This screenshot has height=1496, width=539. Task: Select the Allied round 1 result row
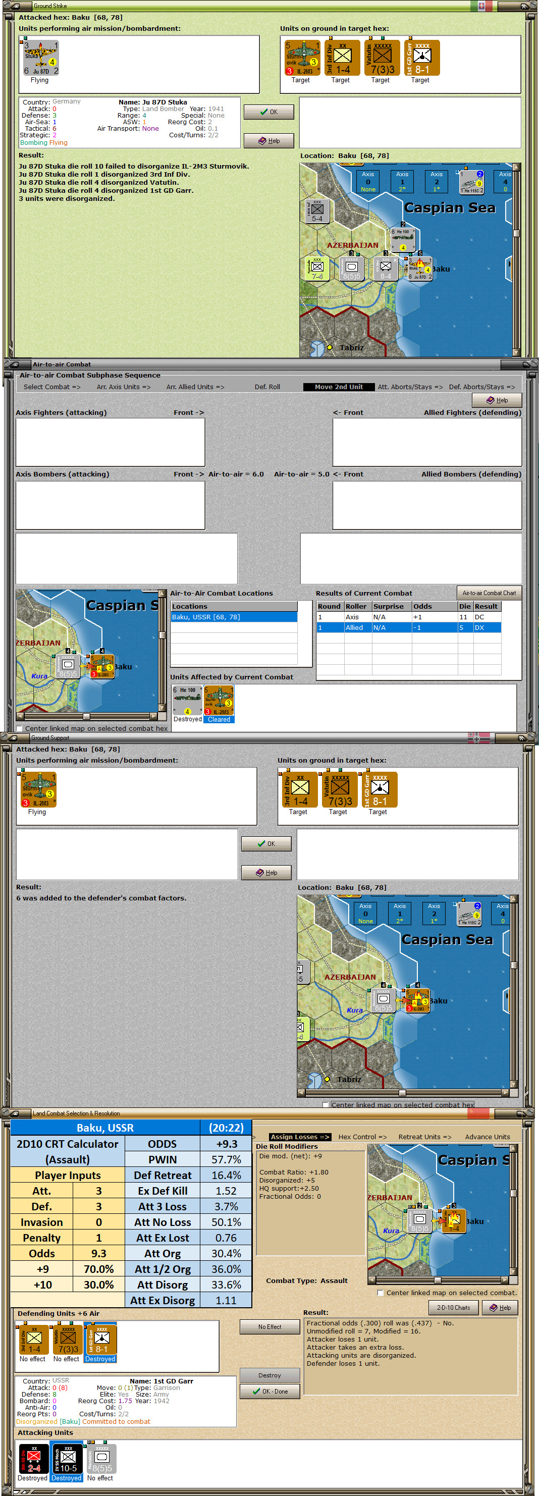[x=408, y=628]
